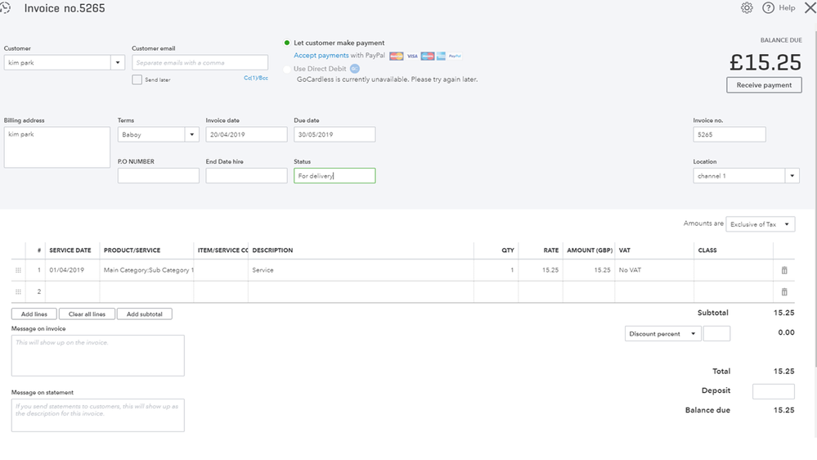817x460 pixels.
Task: Open the Accept payments link
Action: 321,56
